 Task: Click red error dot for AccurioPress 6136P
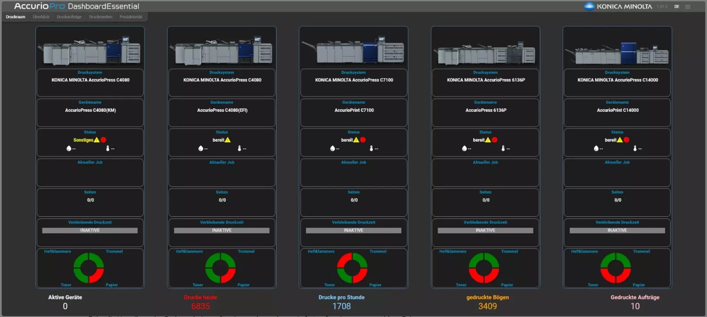click(x=495, y=140)
